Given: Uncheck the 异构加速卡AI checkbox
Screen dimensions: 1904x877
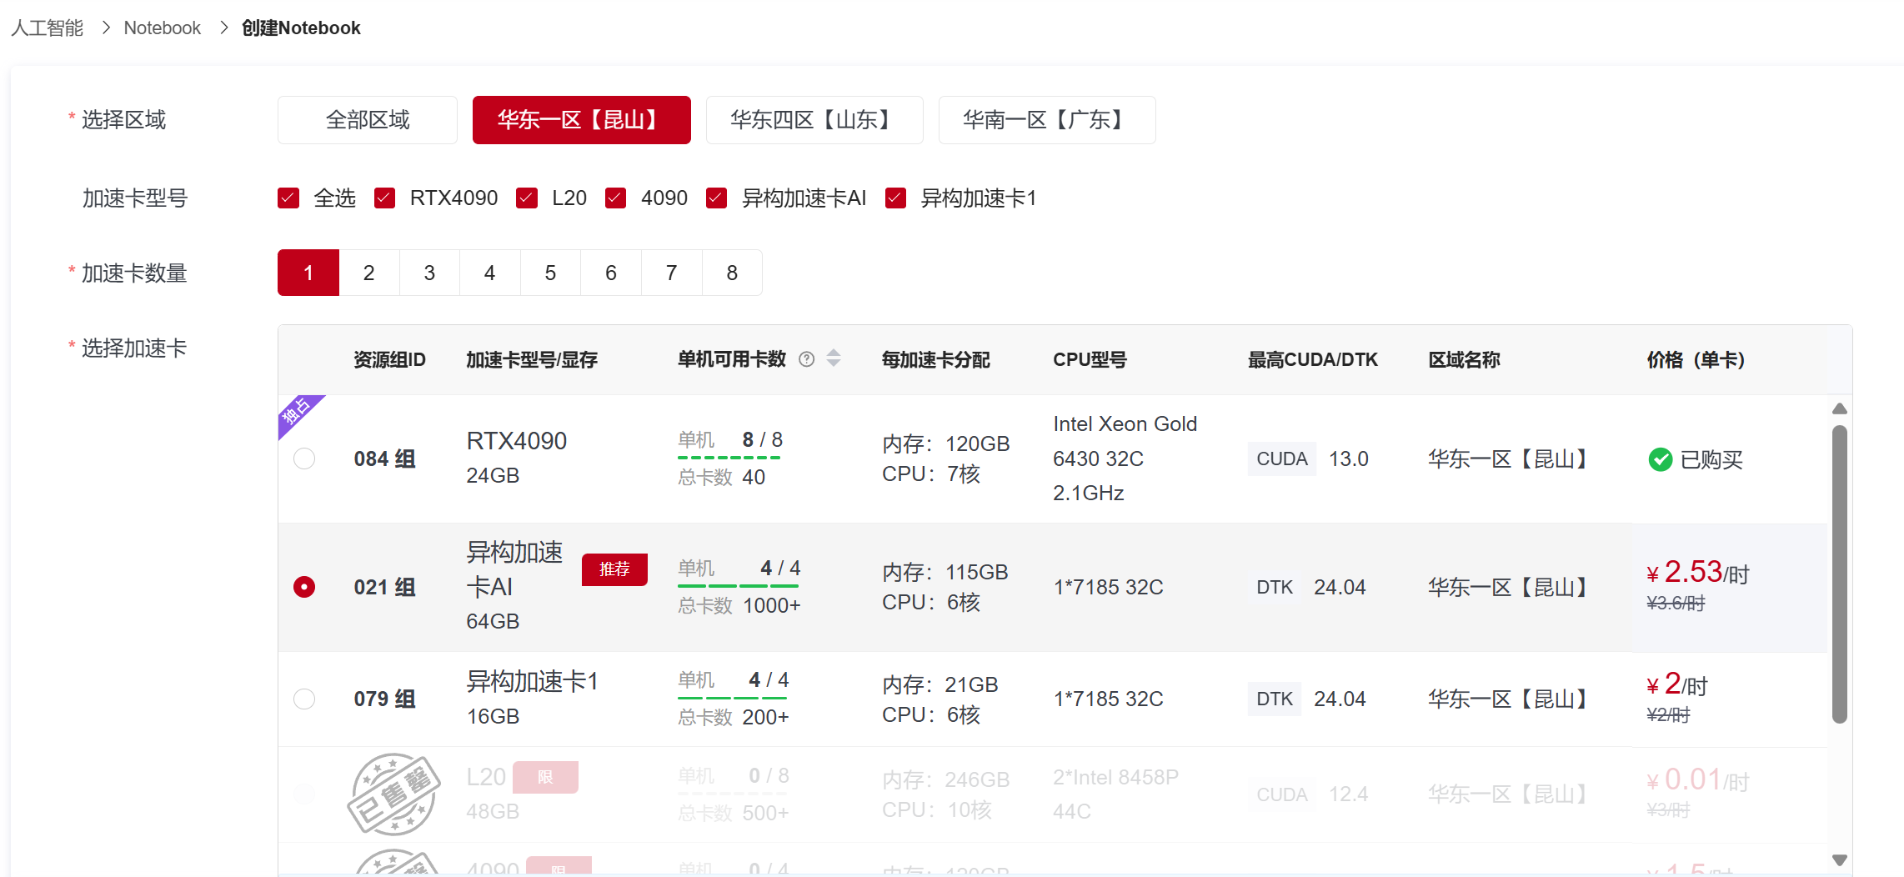Looking at the screenshot, I should [x=716, y=198].
